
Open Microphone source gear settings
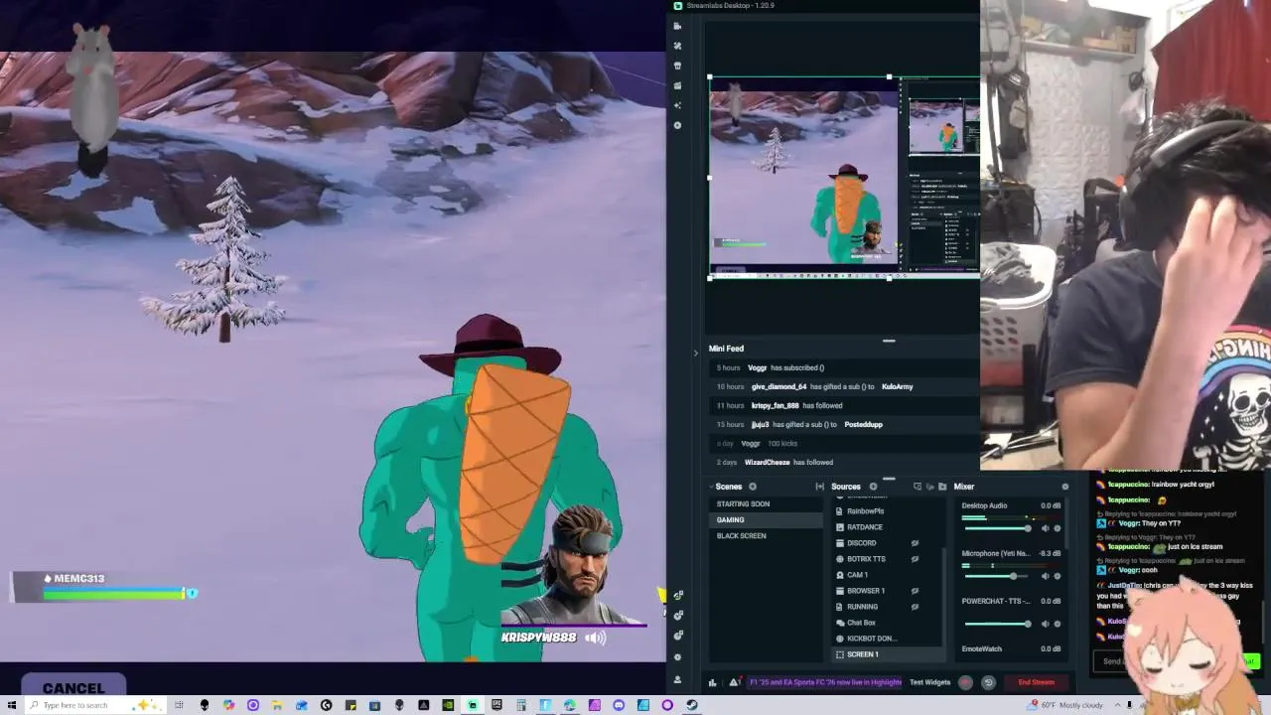(x=1057, y=576)
